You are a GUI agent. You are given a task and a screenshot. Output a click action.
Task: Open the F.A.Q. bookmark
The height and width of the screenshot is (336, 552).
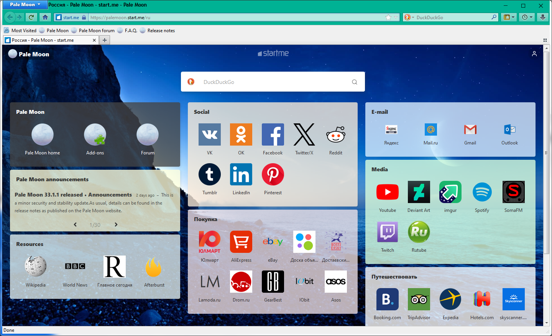127,31
